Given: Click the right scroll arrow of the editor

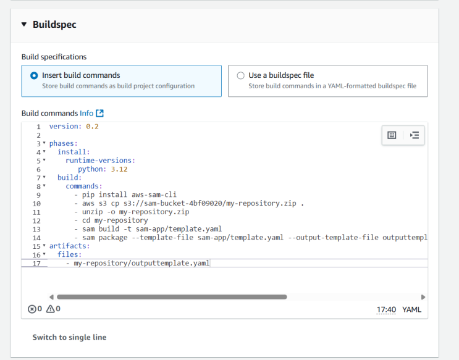Looking at the screenshot, I should (423, 297).
